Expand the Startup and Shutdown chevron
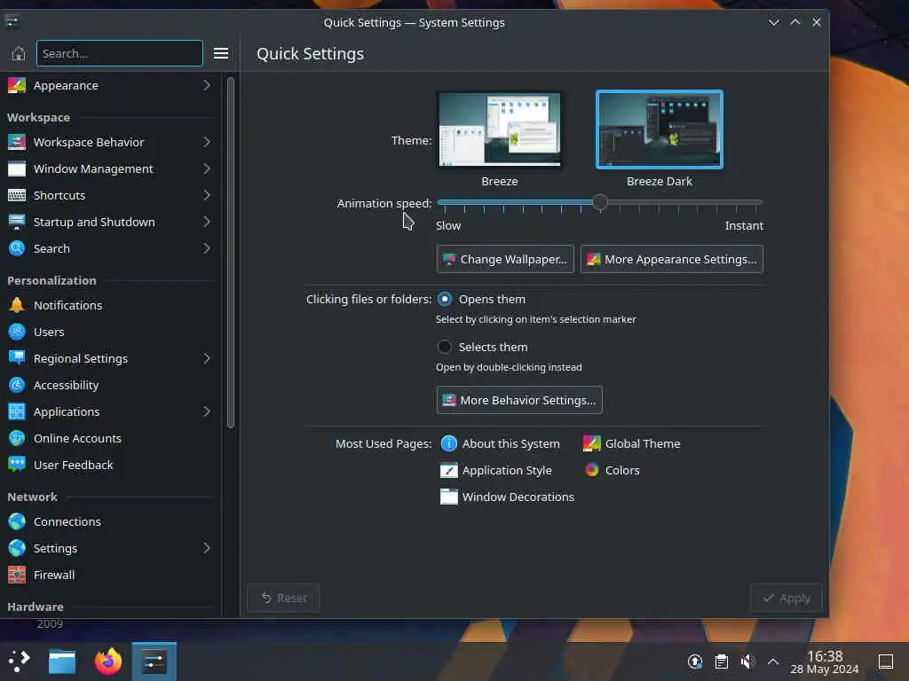 click(207, 222)
